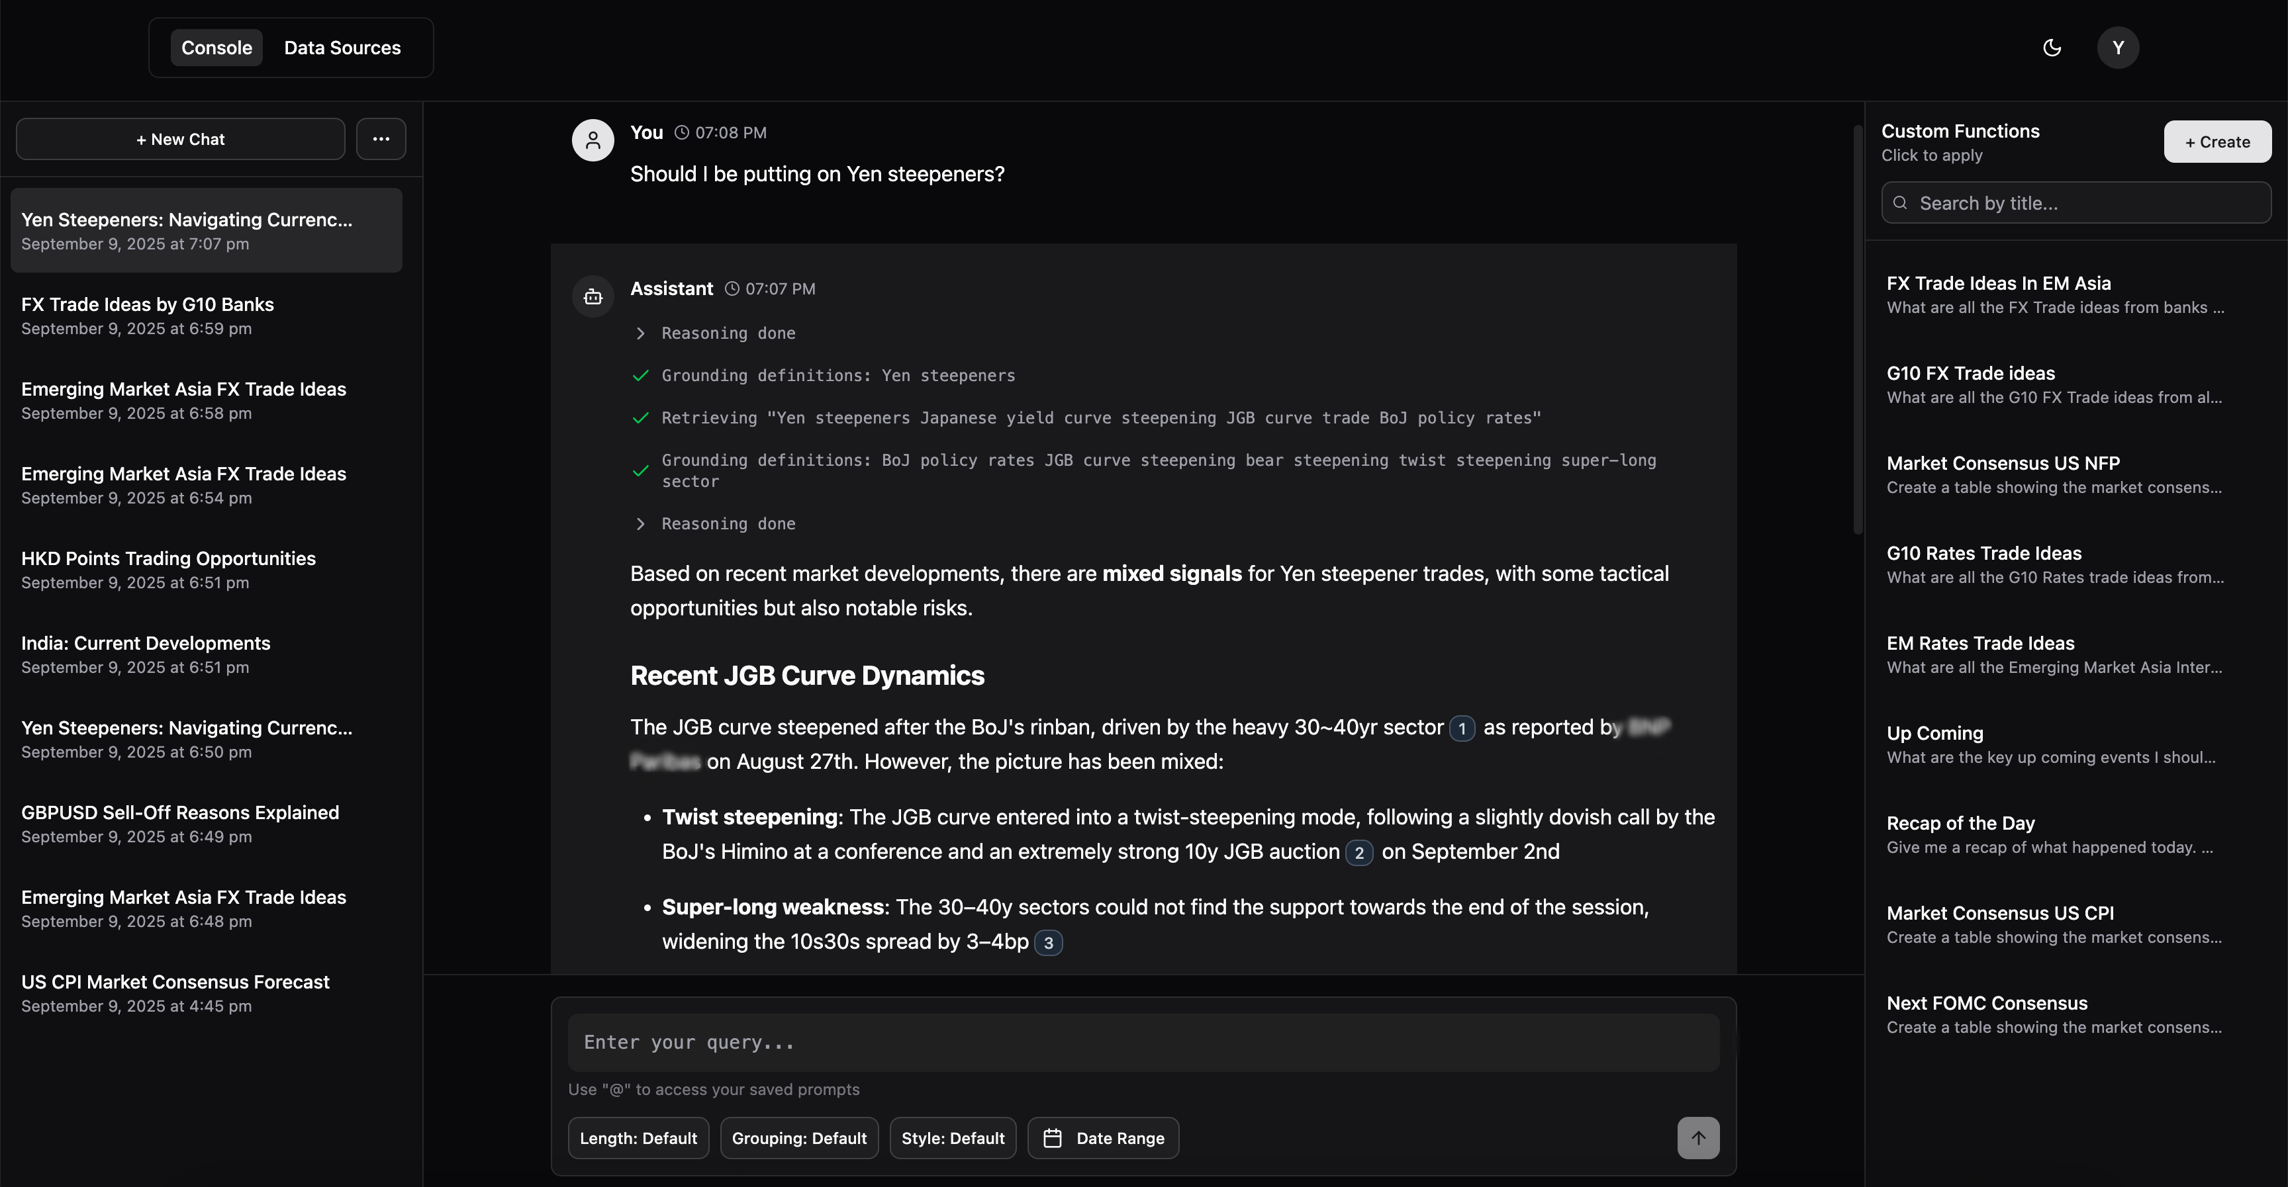Click the search magnifier in Custom Functions

point(1901,202)
